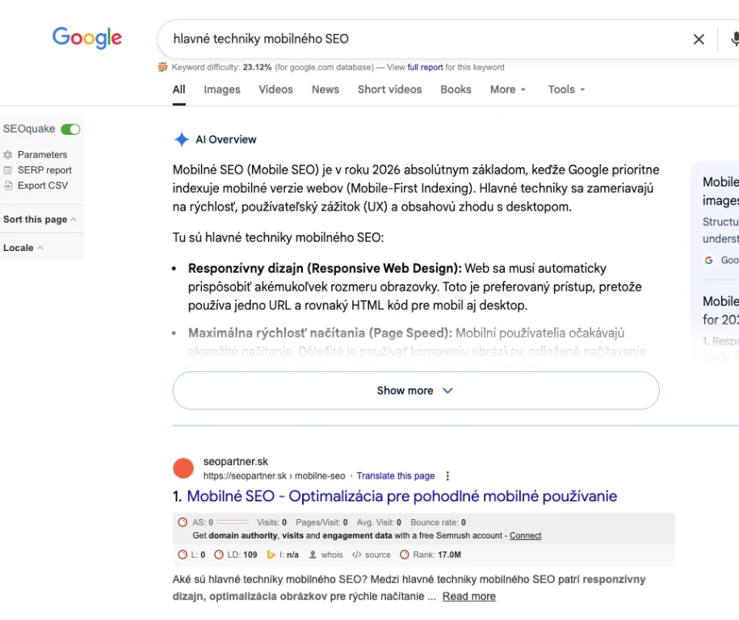Expand the Sort this page section
This screenshot has width=739, height=620.
pyautogui.click(x=40, y=220)
